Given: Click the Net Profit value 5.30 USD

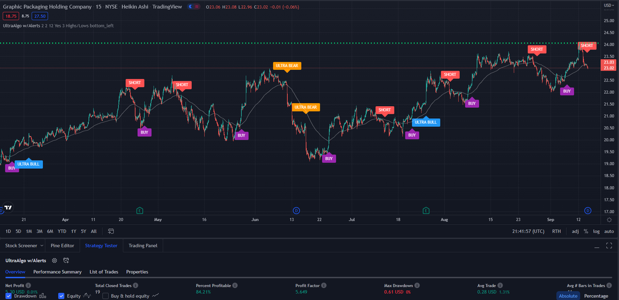Looking at the screenshot, I should point(14,292).
